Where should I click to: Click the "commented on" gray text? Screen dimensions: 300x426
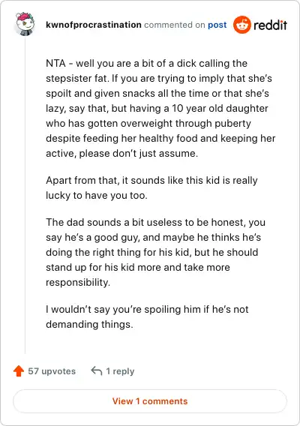175,25
